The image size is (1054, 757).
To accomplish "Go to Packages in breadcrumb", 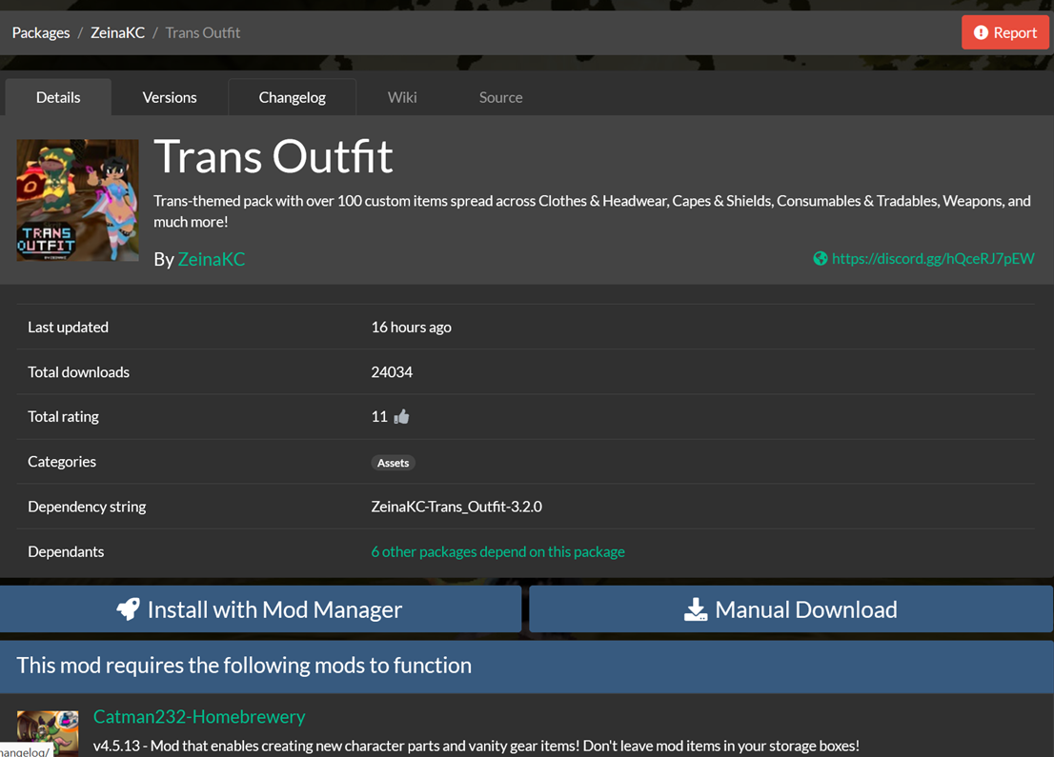I will [x=41, y=32].
